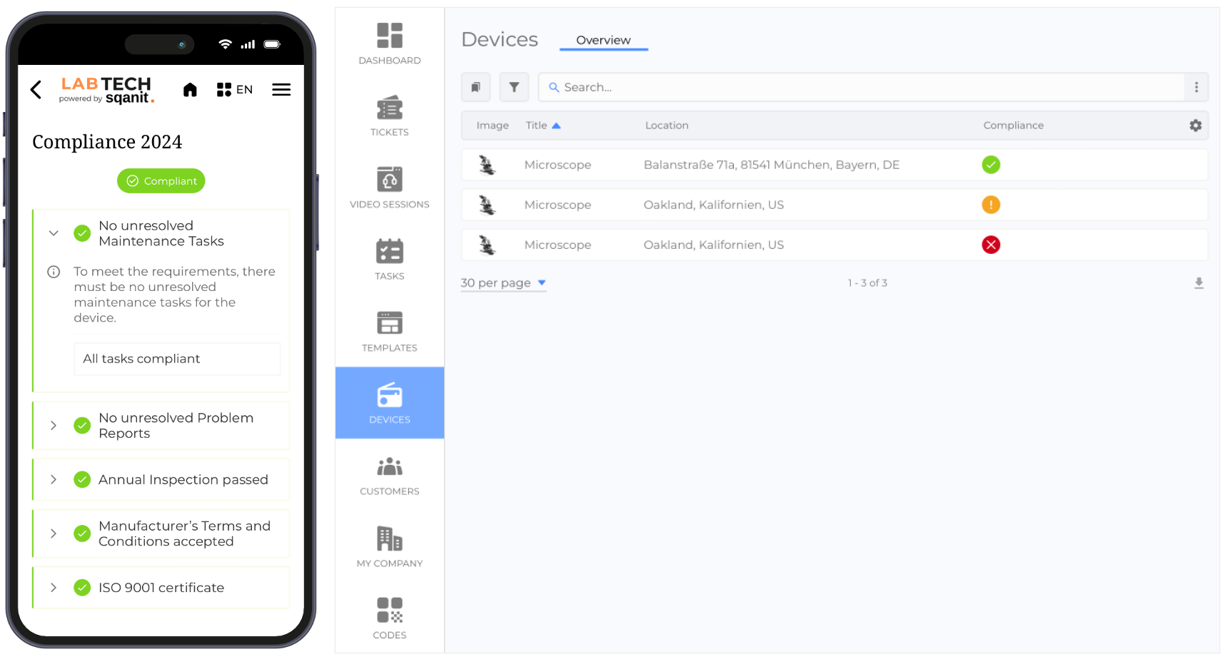Select the Devices sidebar item
Screen dimensions: 1225x659
(390, 403)
